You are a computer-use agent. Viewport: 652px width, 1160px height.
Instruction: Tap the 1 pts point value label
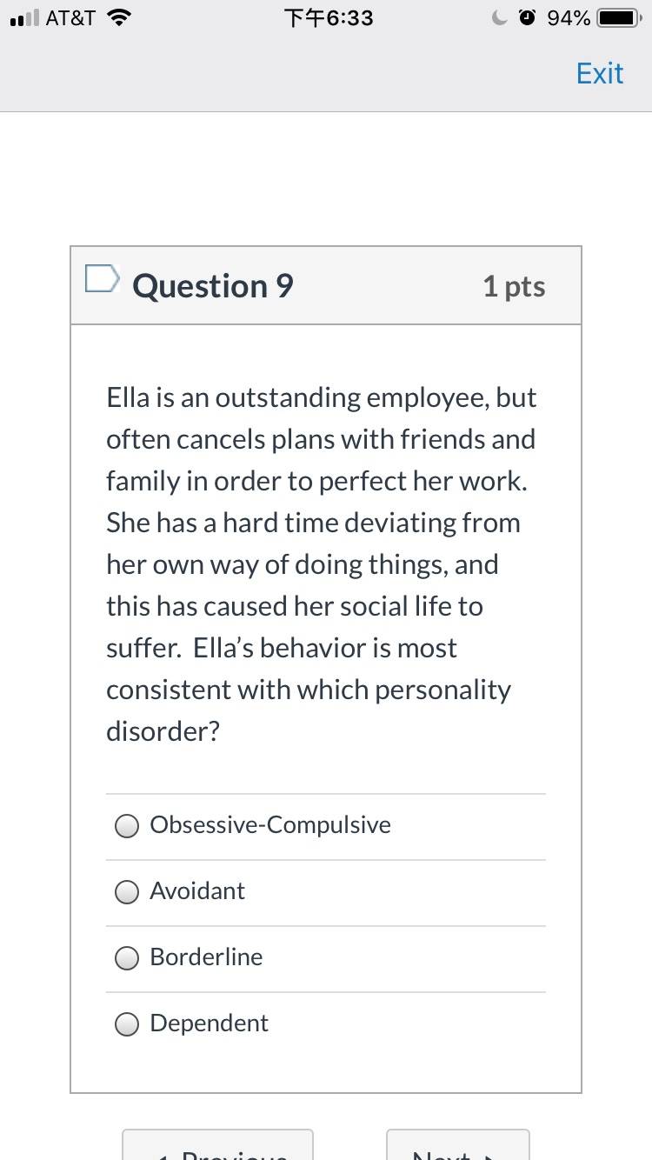tap(515, 286)
